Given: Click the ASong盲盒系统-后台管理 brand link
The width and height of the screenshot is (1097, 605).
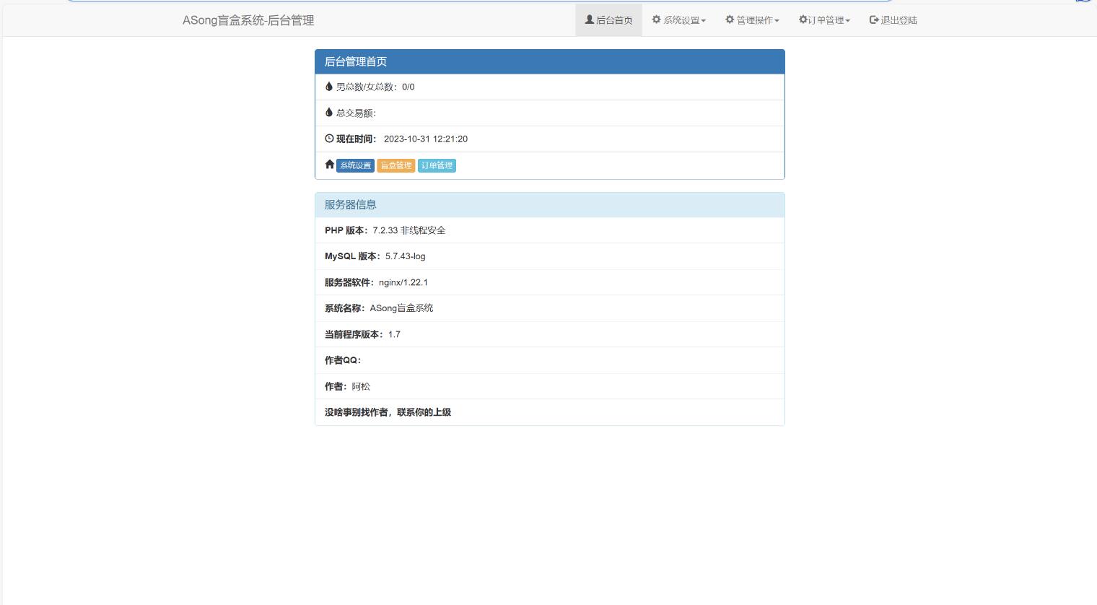Looking at the screenshot, I should tap(248, 20).
